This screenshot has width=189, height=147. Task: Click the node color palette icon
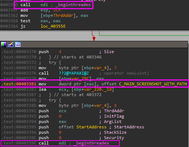[x=4, y=44]
